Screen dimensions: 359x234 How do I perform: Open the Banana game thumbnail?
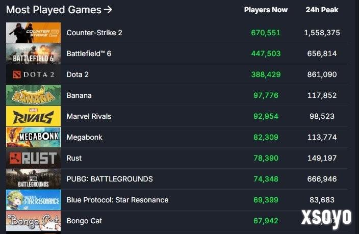[33, 95]
